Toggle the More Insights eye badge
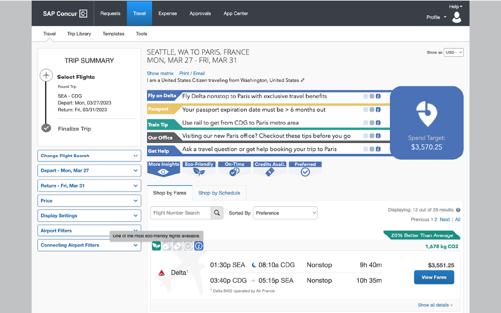501x313 pixels. pos(164,169)
